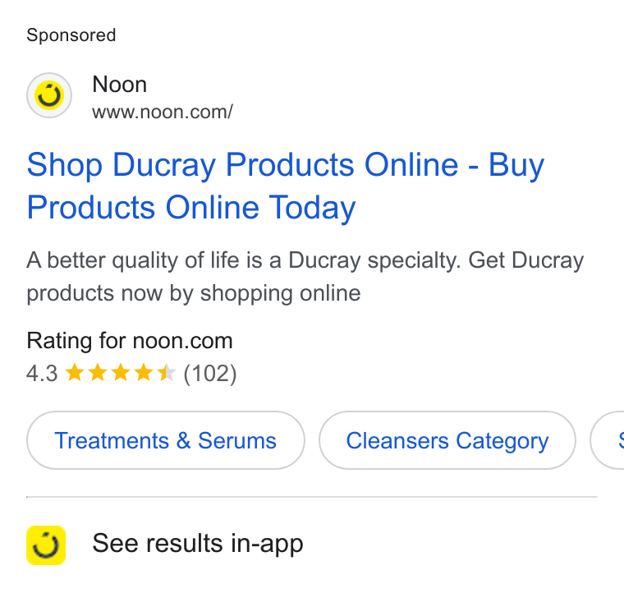The height and width of the screenshot is (593, 624).
Task: Click the first gold rating star
Action: (x=75, y=374)
